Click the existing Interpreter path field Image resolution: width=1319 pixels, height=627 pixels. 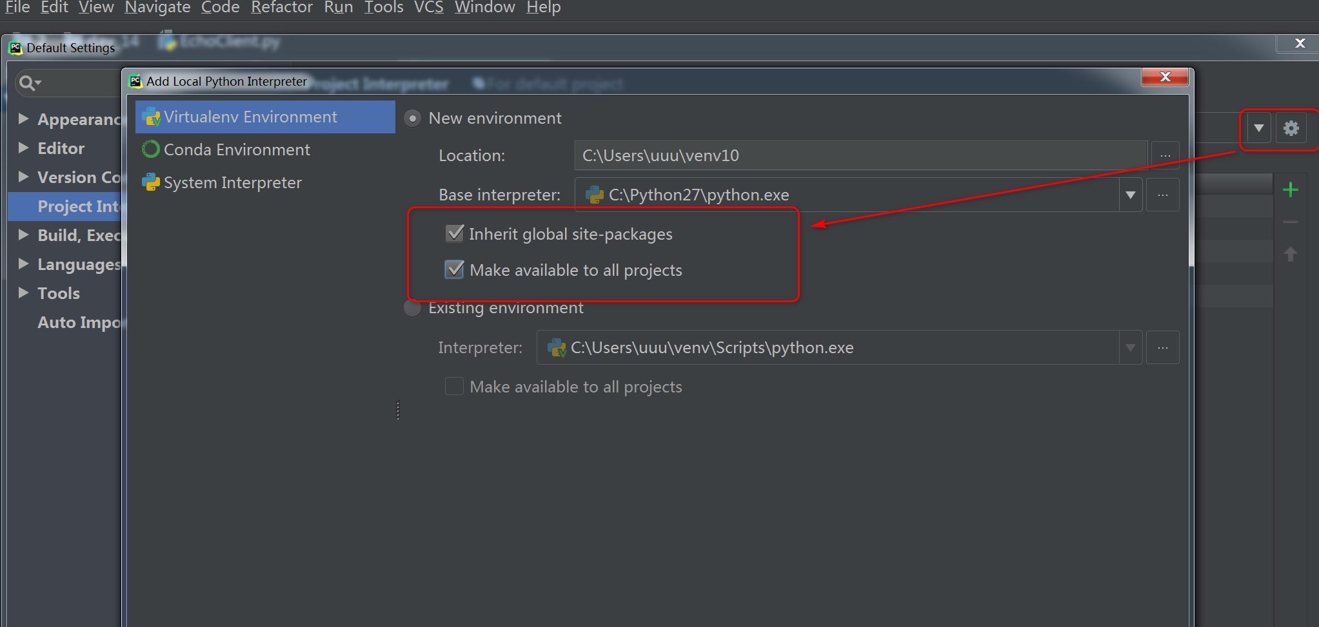[x=828, y=347]
